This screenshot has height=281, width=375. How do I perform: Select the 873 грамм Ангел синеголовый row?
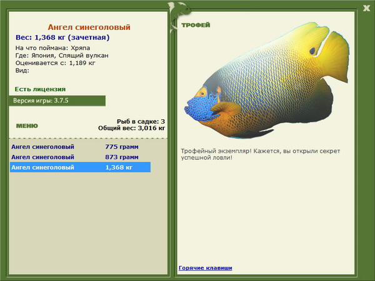pyautogui.click(x=81, y=157)
